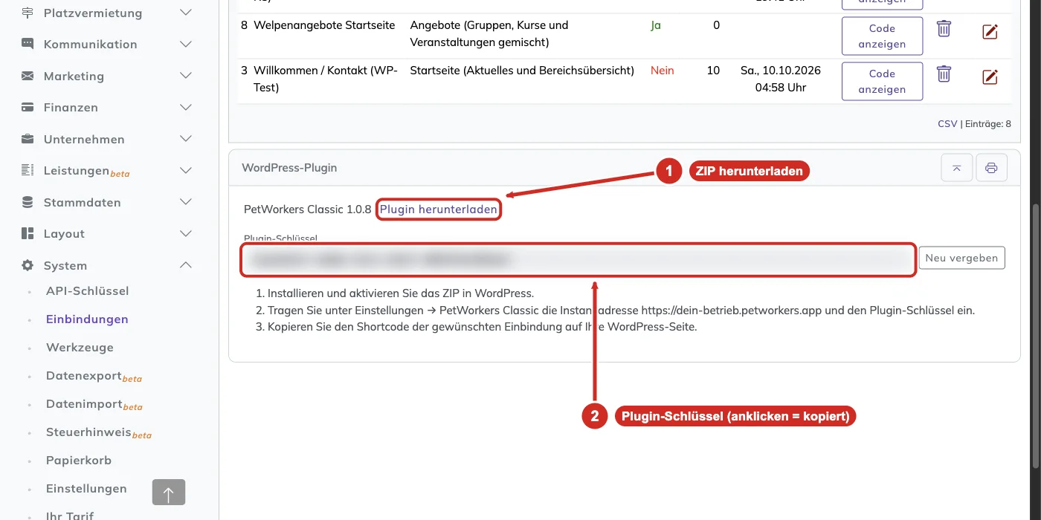
Task: Expand the Leistungen menu chevron
Action: point(186,170)
